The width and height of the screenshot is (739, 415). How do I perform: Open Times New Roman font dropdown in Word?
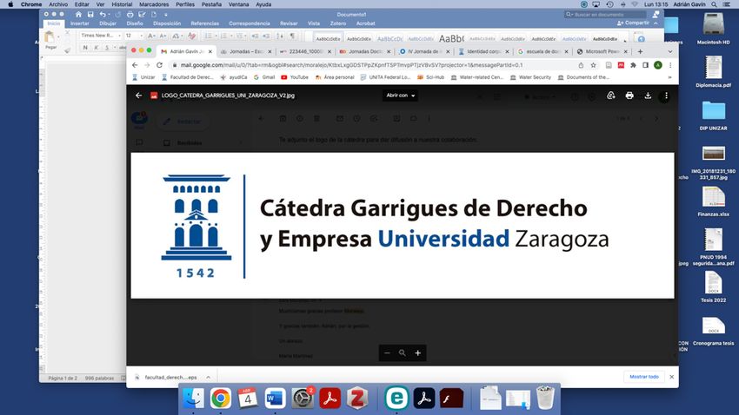pyautogui.click(x=101, y=36)
